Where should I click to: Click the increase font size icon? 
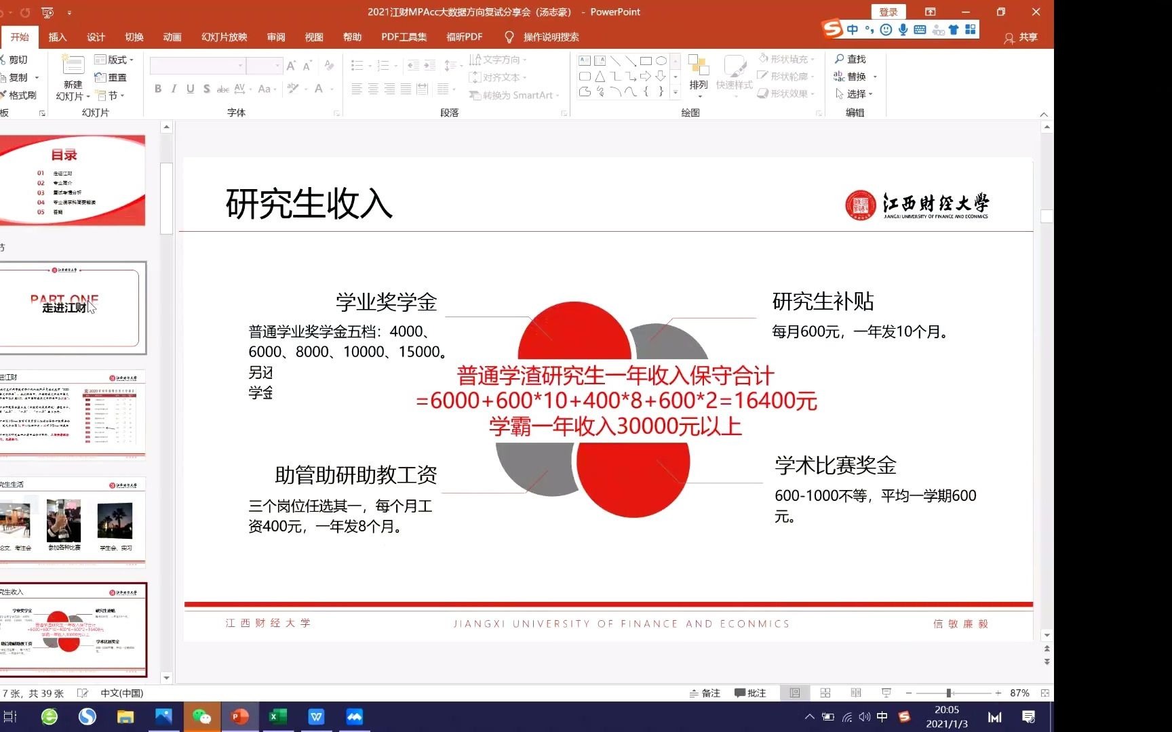click(x=291, y=66)
